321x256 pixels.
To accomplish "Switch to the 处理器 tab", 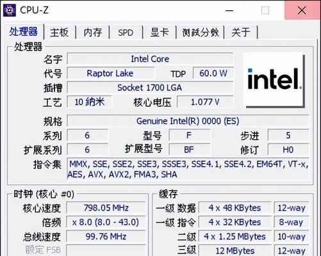I will (x=23, y=32).
